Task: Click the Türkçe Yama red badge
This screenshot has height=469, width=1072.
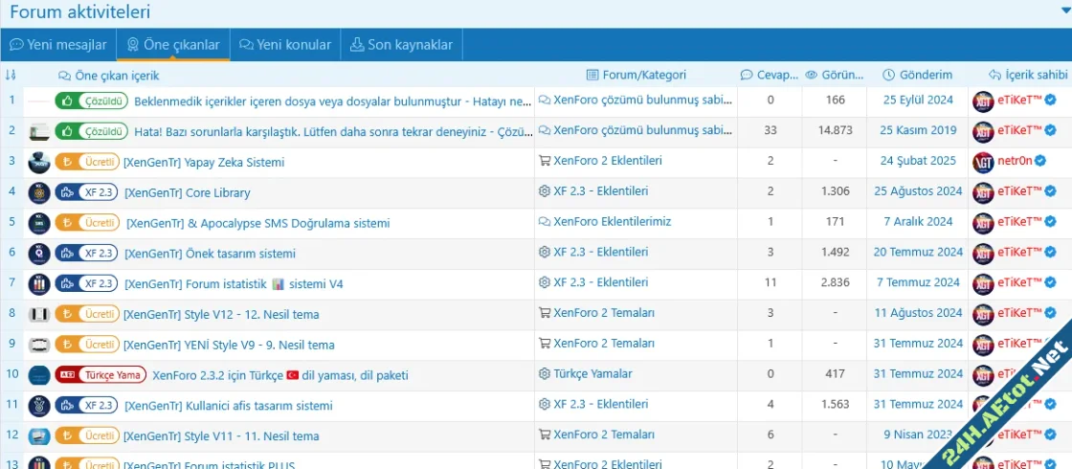Action: [x=100, y=375]
